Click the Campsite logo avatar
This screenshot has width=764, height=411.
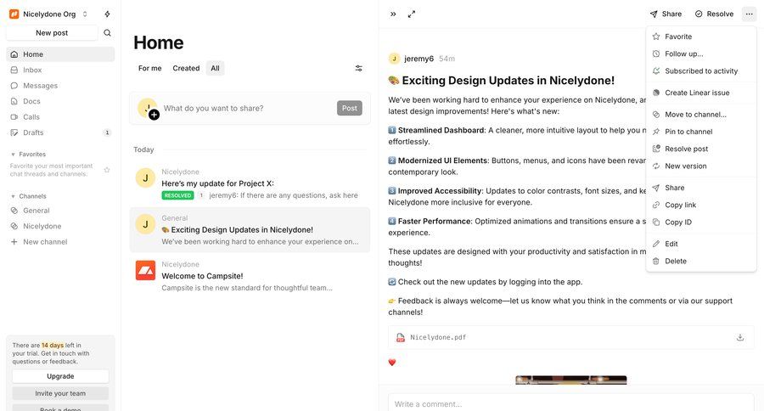click(145, 270)
